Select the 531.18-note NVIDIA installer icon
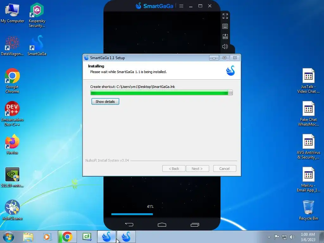This screenshot has width=324, height=243. 12,177
